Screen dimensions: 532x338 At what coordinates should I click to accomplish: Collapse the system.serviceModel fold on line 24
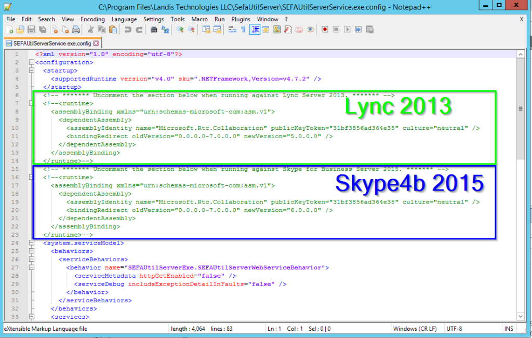coord(32,243)
